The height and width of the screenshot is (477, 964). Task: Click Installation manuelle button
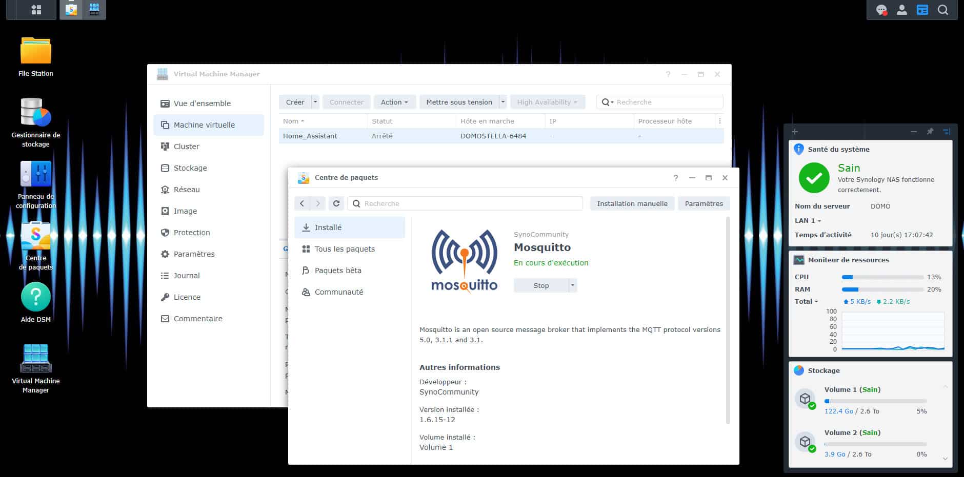click(632, 203)
